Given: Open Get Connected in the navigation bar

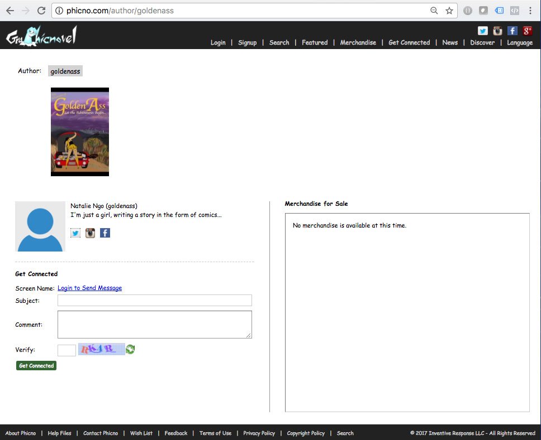Looking at the screenshot, I should (x=409, y=42).
